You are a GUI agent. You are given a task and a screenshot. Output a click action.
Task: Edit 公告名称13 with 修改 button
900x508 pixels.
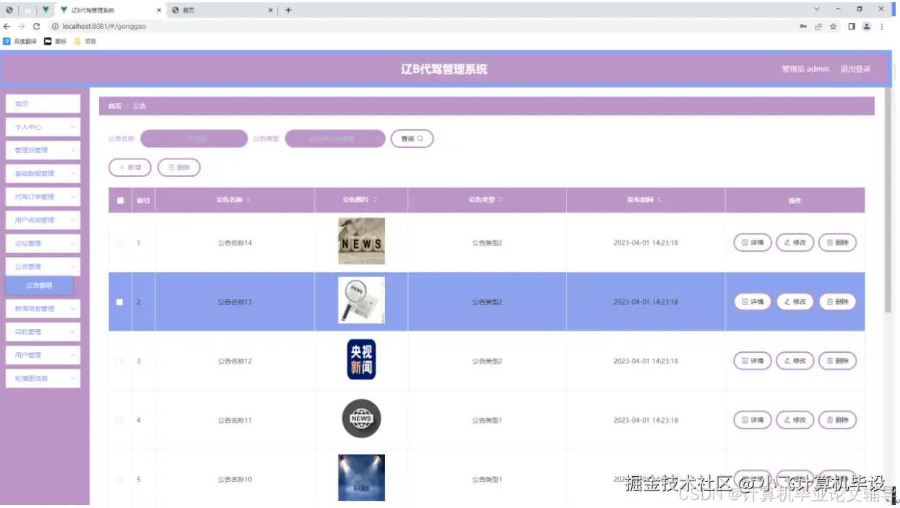point(795,302)
